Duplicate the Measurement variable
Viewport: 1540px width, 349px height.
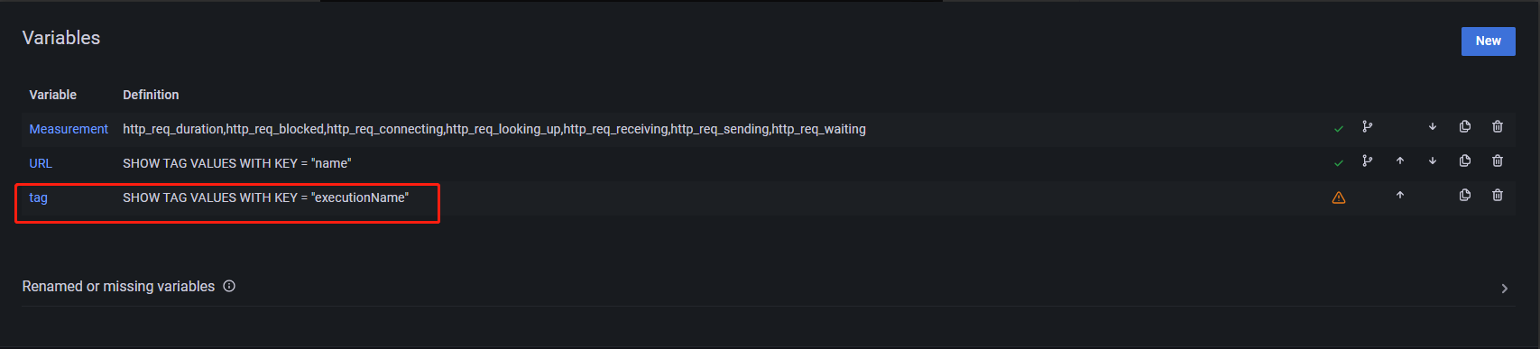1465,127
